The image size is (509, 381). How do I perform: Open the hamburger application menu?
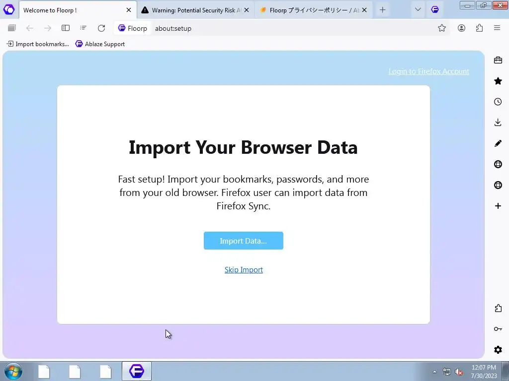pos(497,28)
